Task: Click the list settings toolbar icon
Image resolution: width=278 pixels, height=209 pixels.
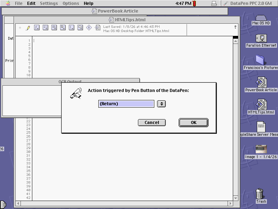Action: 45,28
